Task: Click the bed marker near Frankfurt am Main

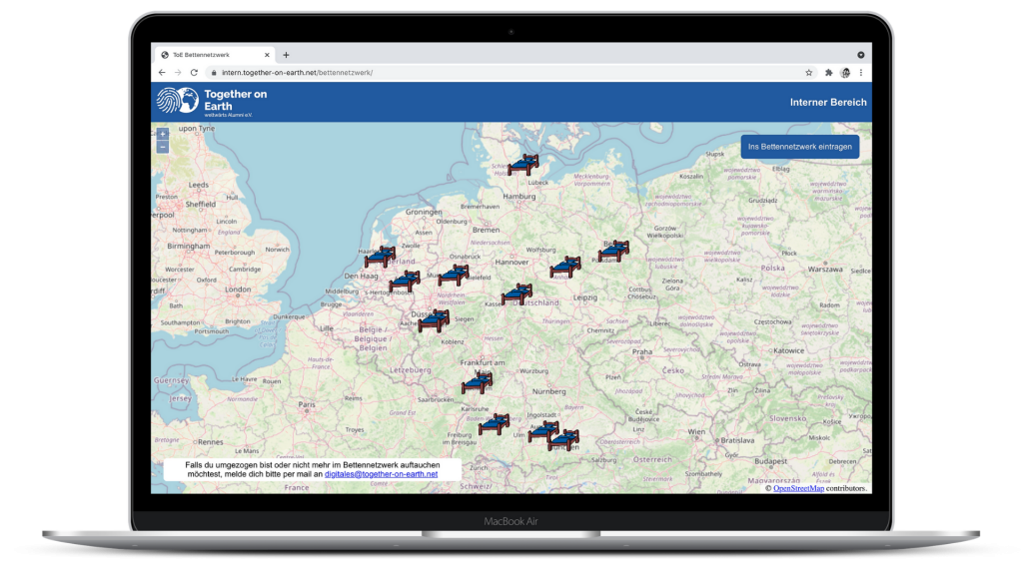Action: point(477,383)
